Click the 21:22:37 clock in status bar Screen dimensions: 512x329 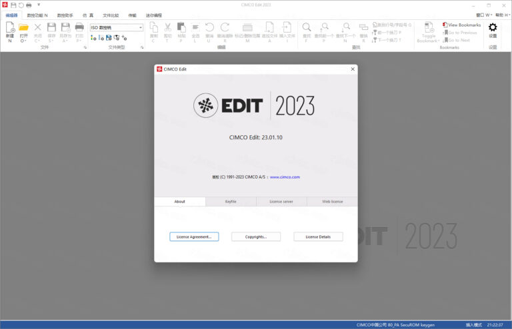click(x=495, y=325)
